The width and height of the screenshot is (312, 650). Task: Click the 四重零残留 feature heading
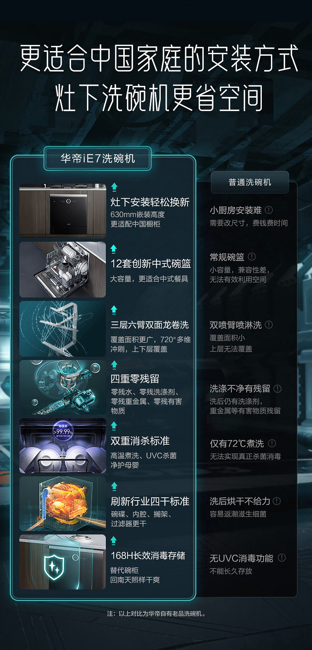pyautogui.click(x=135, y=379)
